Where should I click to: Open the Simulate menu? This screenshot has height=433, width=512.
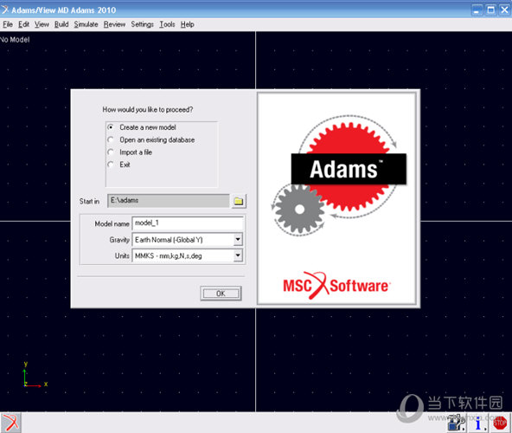[86, 24]
